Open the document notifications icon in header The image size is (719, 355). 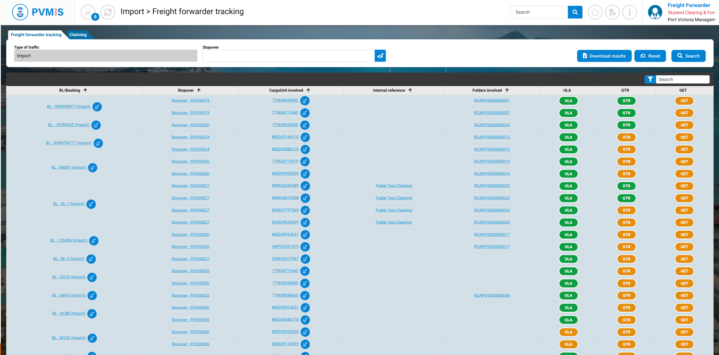[x=88, y=12]
